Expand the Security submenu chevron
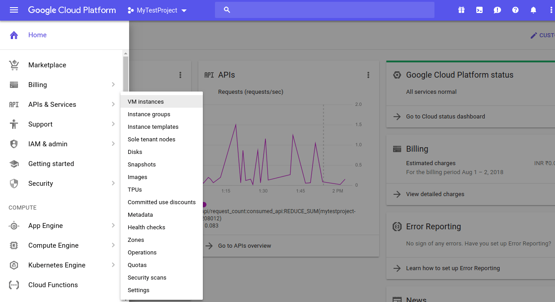 pyautogui.click(x=113, y=183)
